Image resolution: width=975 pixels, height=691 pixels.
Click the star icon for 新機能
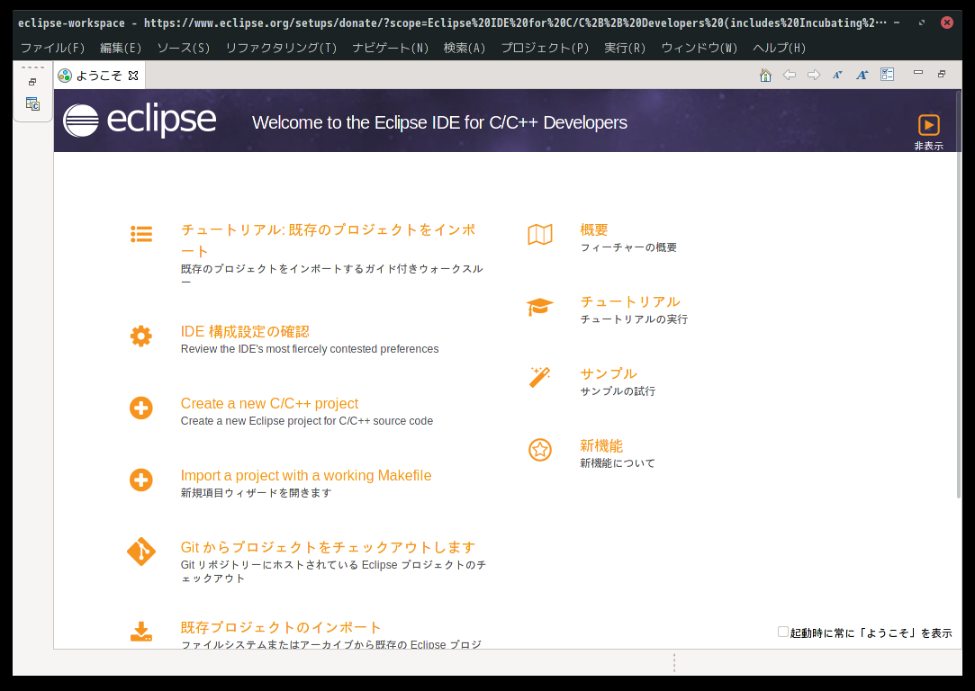coord(540,449)
